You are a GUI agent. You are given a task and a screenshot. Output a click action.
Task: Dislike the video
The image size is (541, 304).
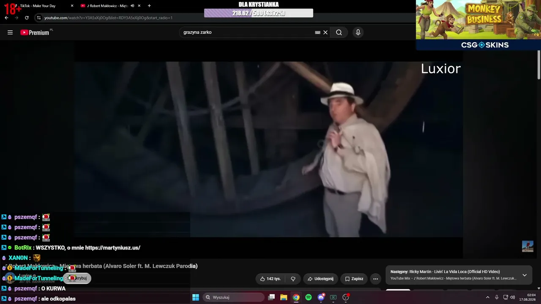coord(293,279)
